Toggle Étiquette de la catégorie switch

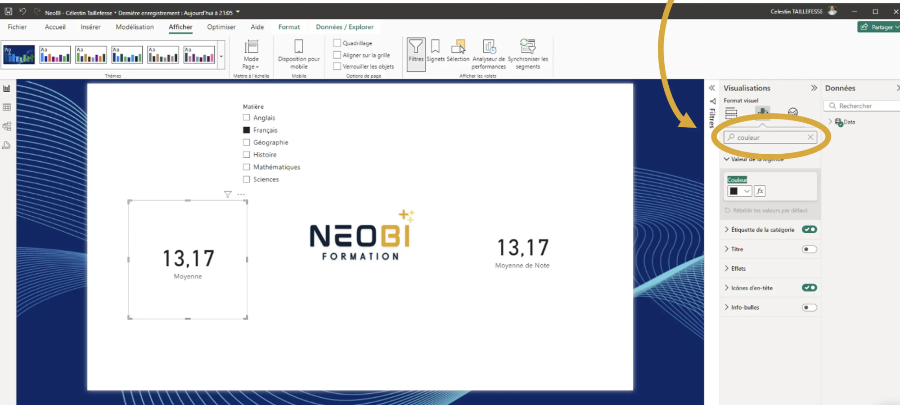click(809, 230)
